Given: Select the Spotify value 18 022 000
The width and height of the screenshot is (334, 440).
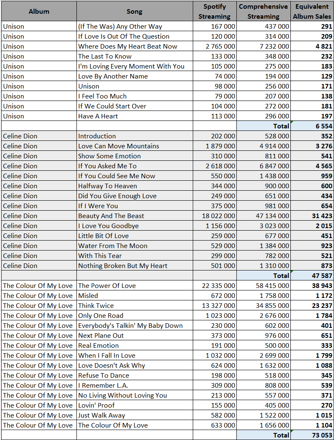Looking at the screenshot, I should pos(215,216).
